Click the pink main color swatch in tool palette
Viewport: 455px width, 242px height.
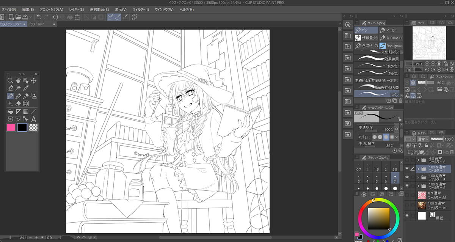pyautogui.click(x=11, y=127)
